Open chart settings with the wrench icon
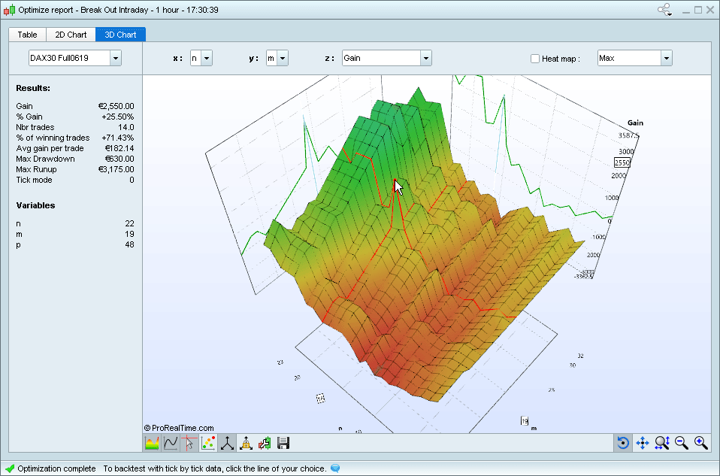Viewport: 720px width, 476px height. point(264,443)
